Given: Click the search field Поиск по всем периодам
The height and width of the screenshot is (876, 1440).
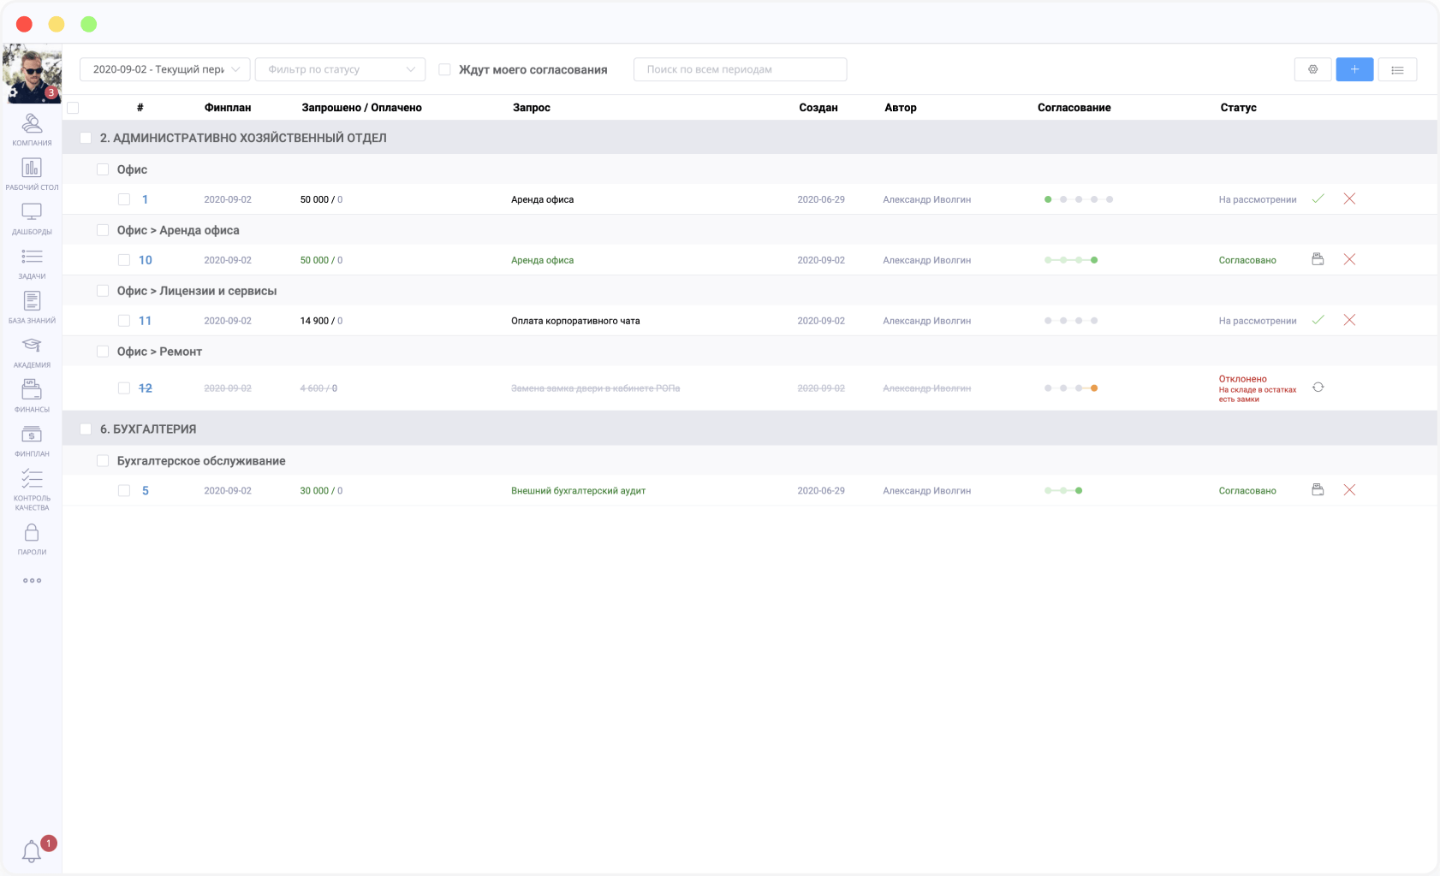Looking at the screenshot, I should 740,69.
